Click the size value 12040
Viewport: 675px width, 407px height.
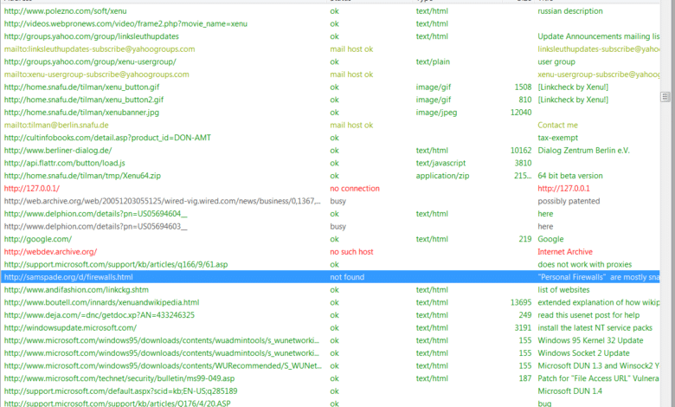(x=521, y=113)
